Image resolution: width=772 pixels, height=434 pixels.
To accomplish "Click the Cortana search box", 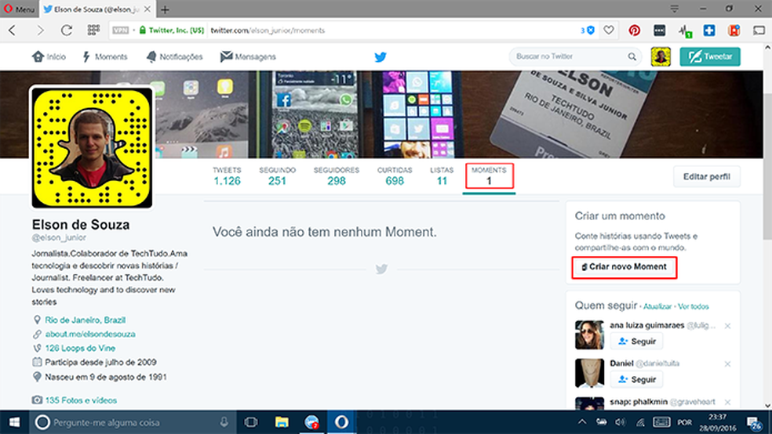I will point(131,422).
